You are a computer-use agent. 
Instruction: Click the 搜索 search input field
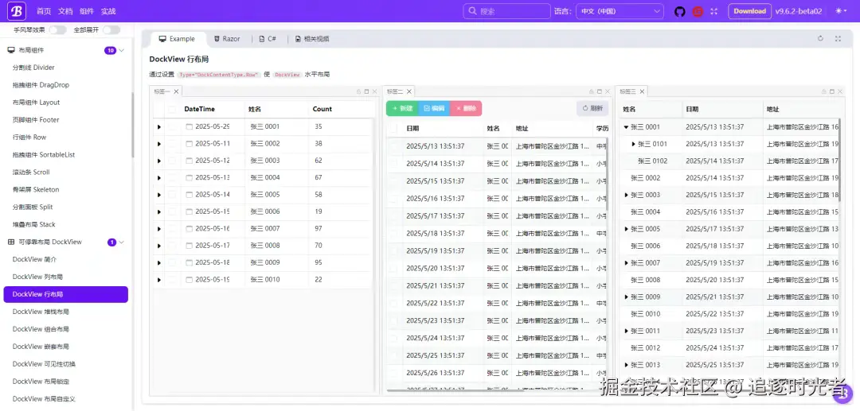pyautogui.click(x=506, y=11)
